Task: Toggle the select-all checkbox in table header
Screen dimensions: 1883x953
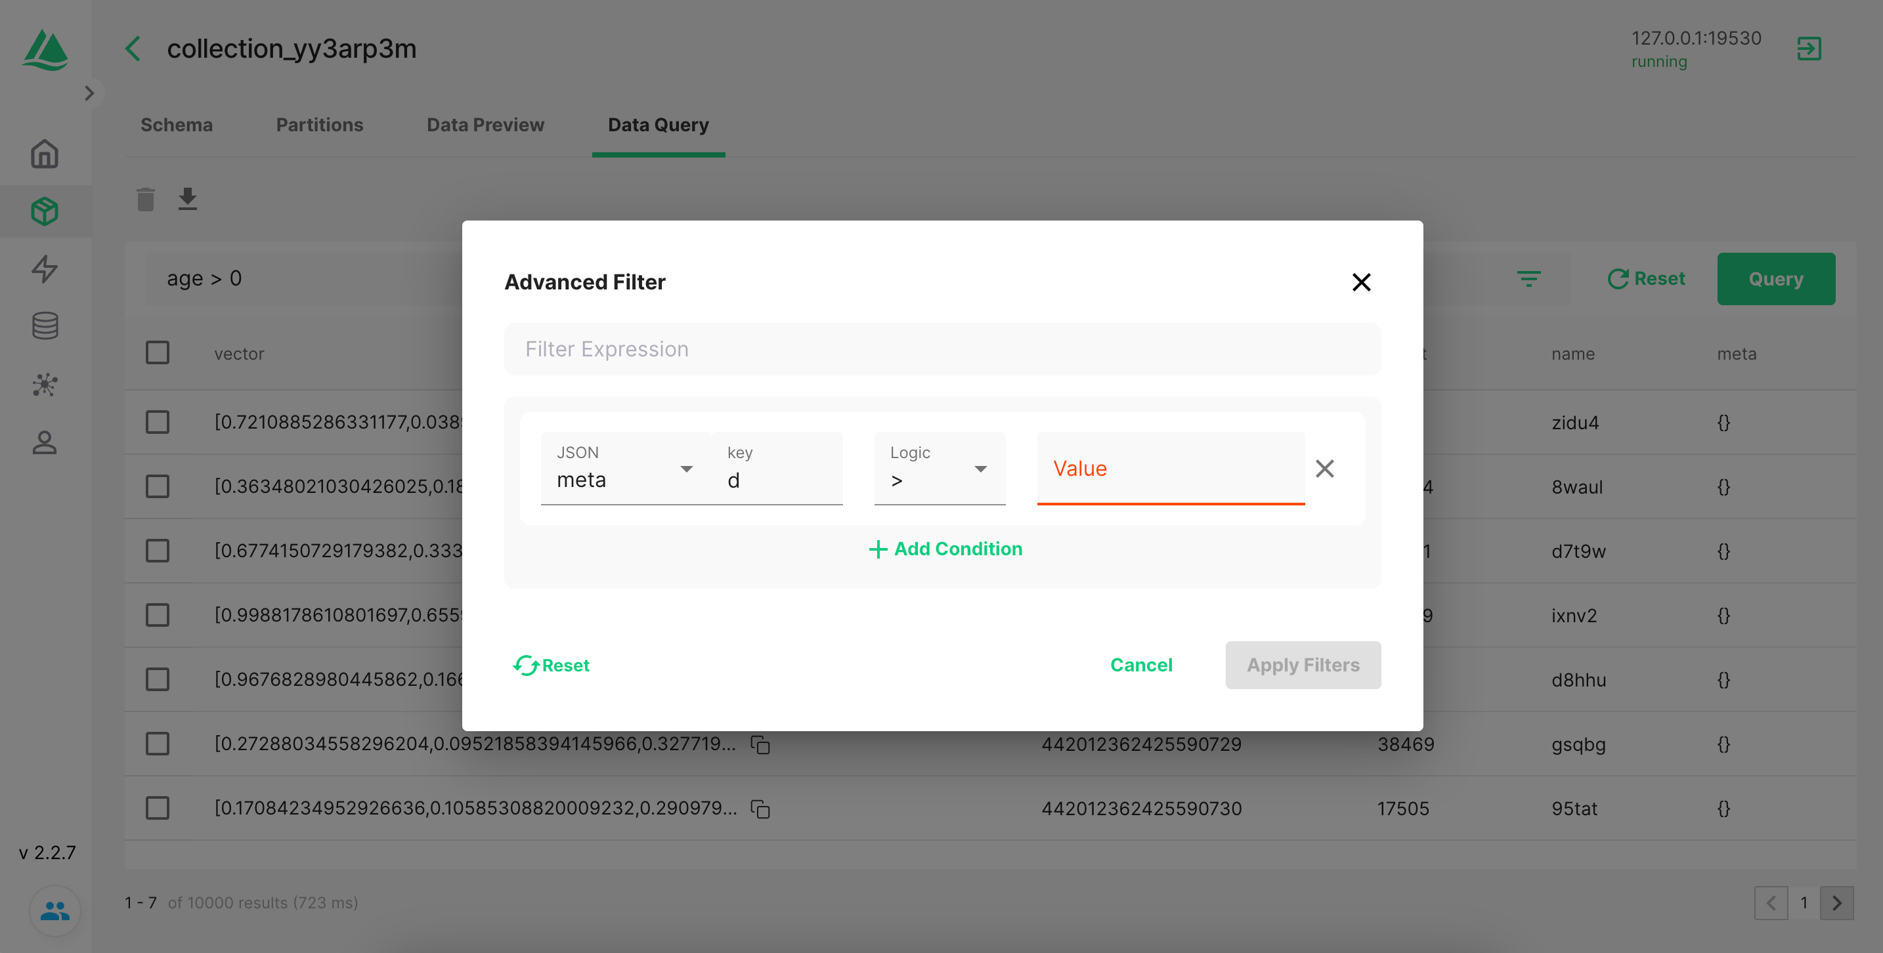Action: [x=157, y=353]
